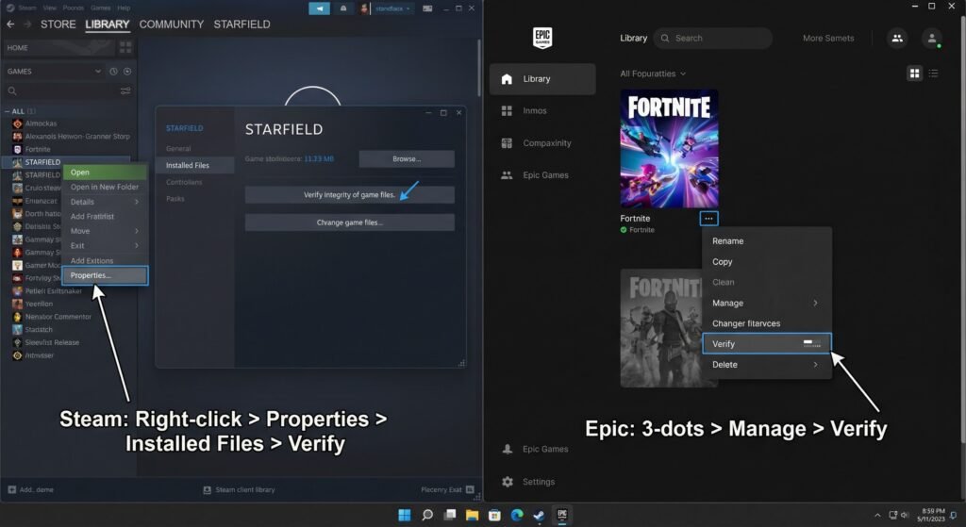Screen dimensions: 966x527
Task: Expand the Manage submenu arrow
Action: click(815, 303)
